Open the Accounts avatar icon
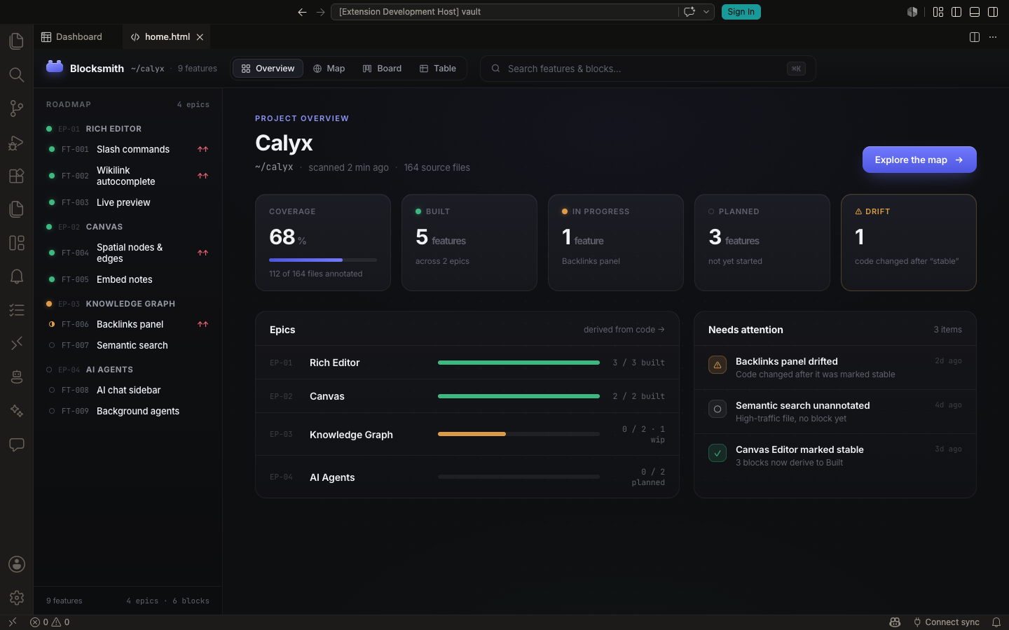This screenshot has width=1009, height=630. click(x=17, y=564)
